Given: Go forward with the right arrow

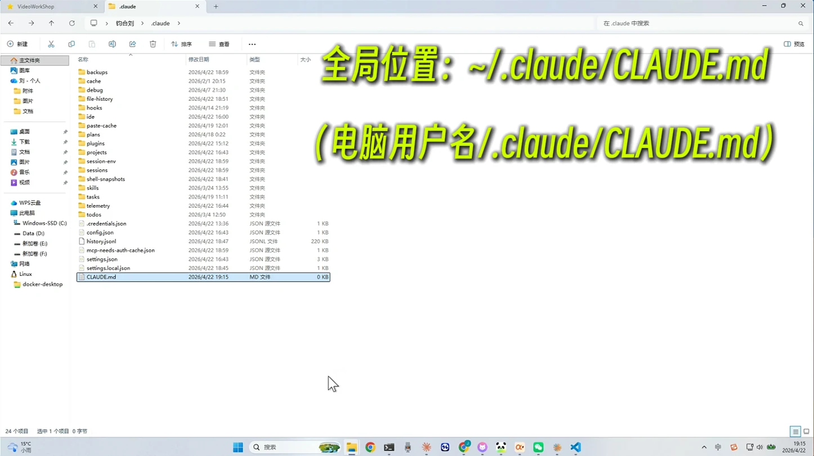Looking at the screenshot, I should [x=32, y=23].
